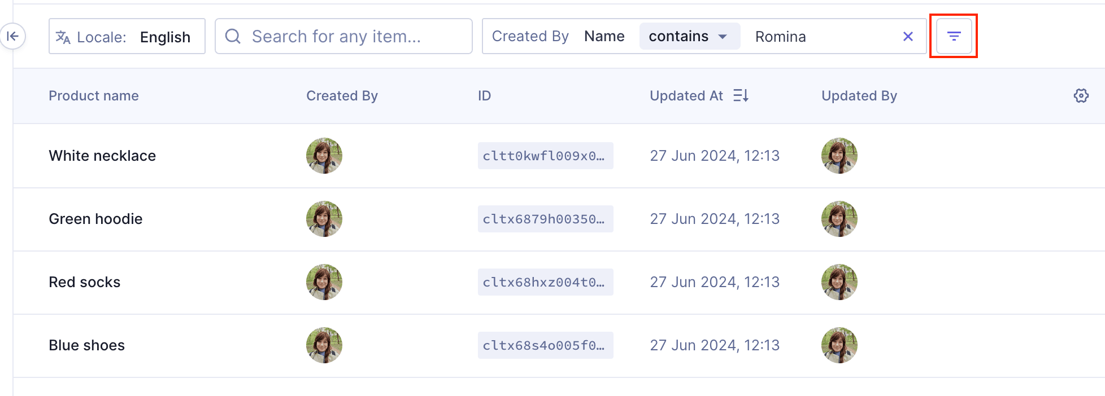Click White necklace Updated By avatar

coord(839,156)
